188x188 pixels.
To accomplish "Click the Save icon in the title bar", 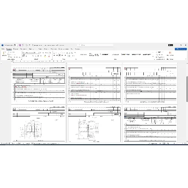I will (x=20, y=45).
